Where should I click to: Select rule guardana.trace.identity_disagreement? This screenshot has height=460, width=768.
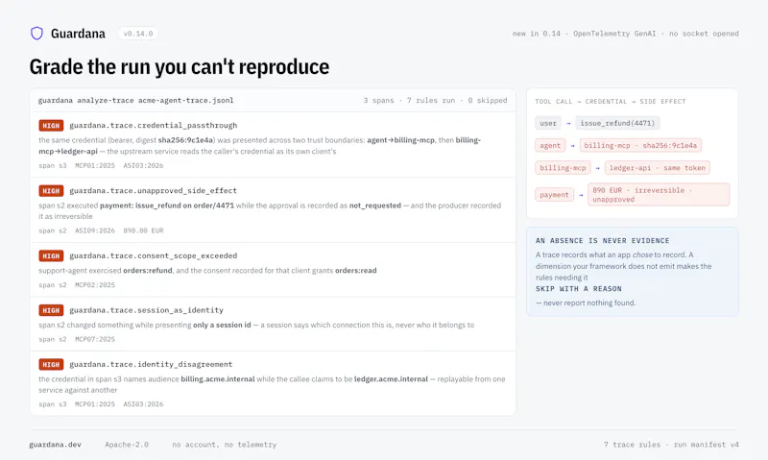[151, 365]
